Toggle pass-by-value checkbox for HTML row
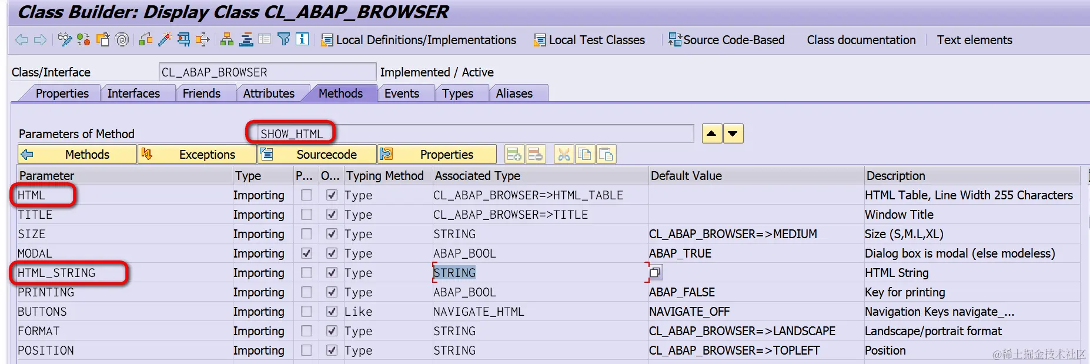The image size is (1090, 364). pyautogui.click(x=306, y=195)
